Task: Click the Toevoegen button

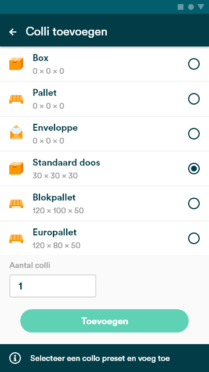Action: [x=105, y=321]
